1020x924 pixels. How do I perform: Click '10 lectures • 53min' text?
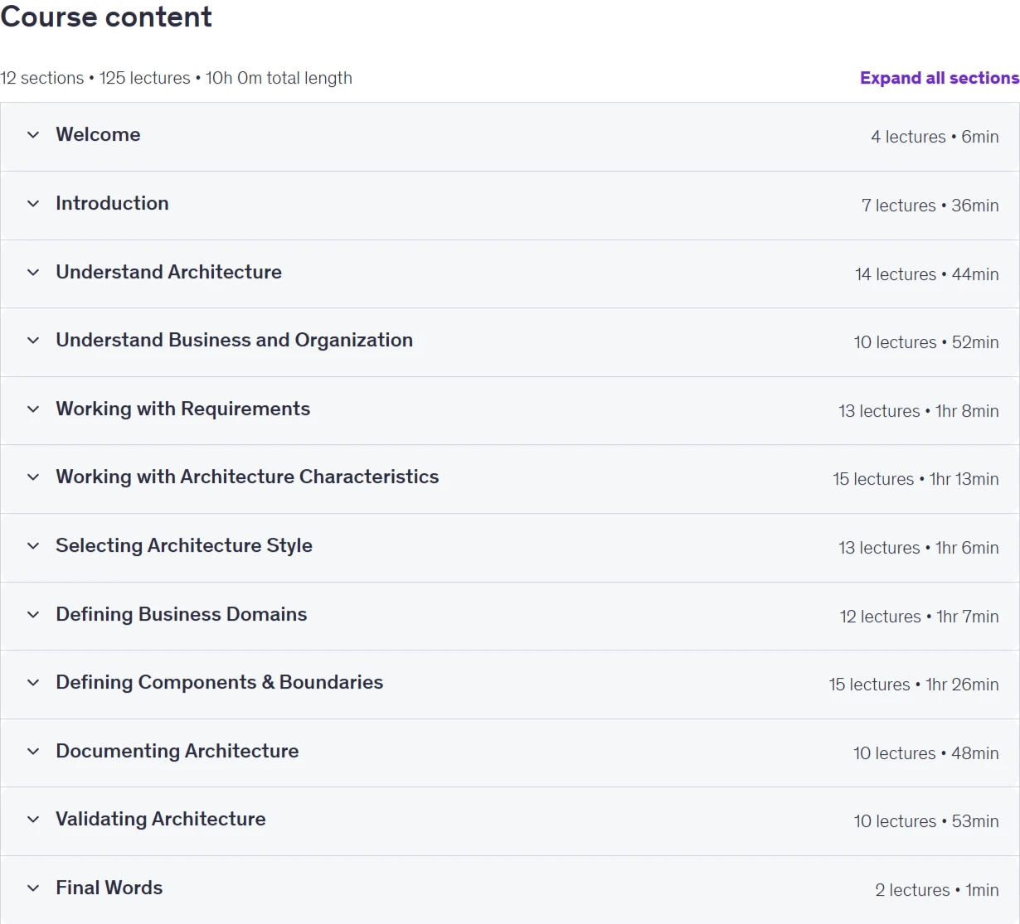(926, 821)
